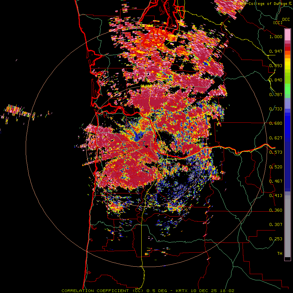Select the 0.467 scale label
293x293 pixels.
click(276, 181)
